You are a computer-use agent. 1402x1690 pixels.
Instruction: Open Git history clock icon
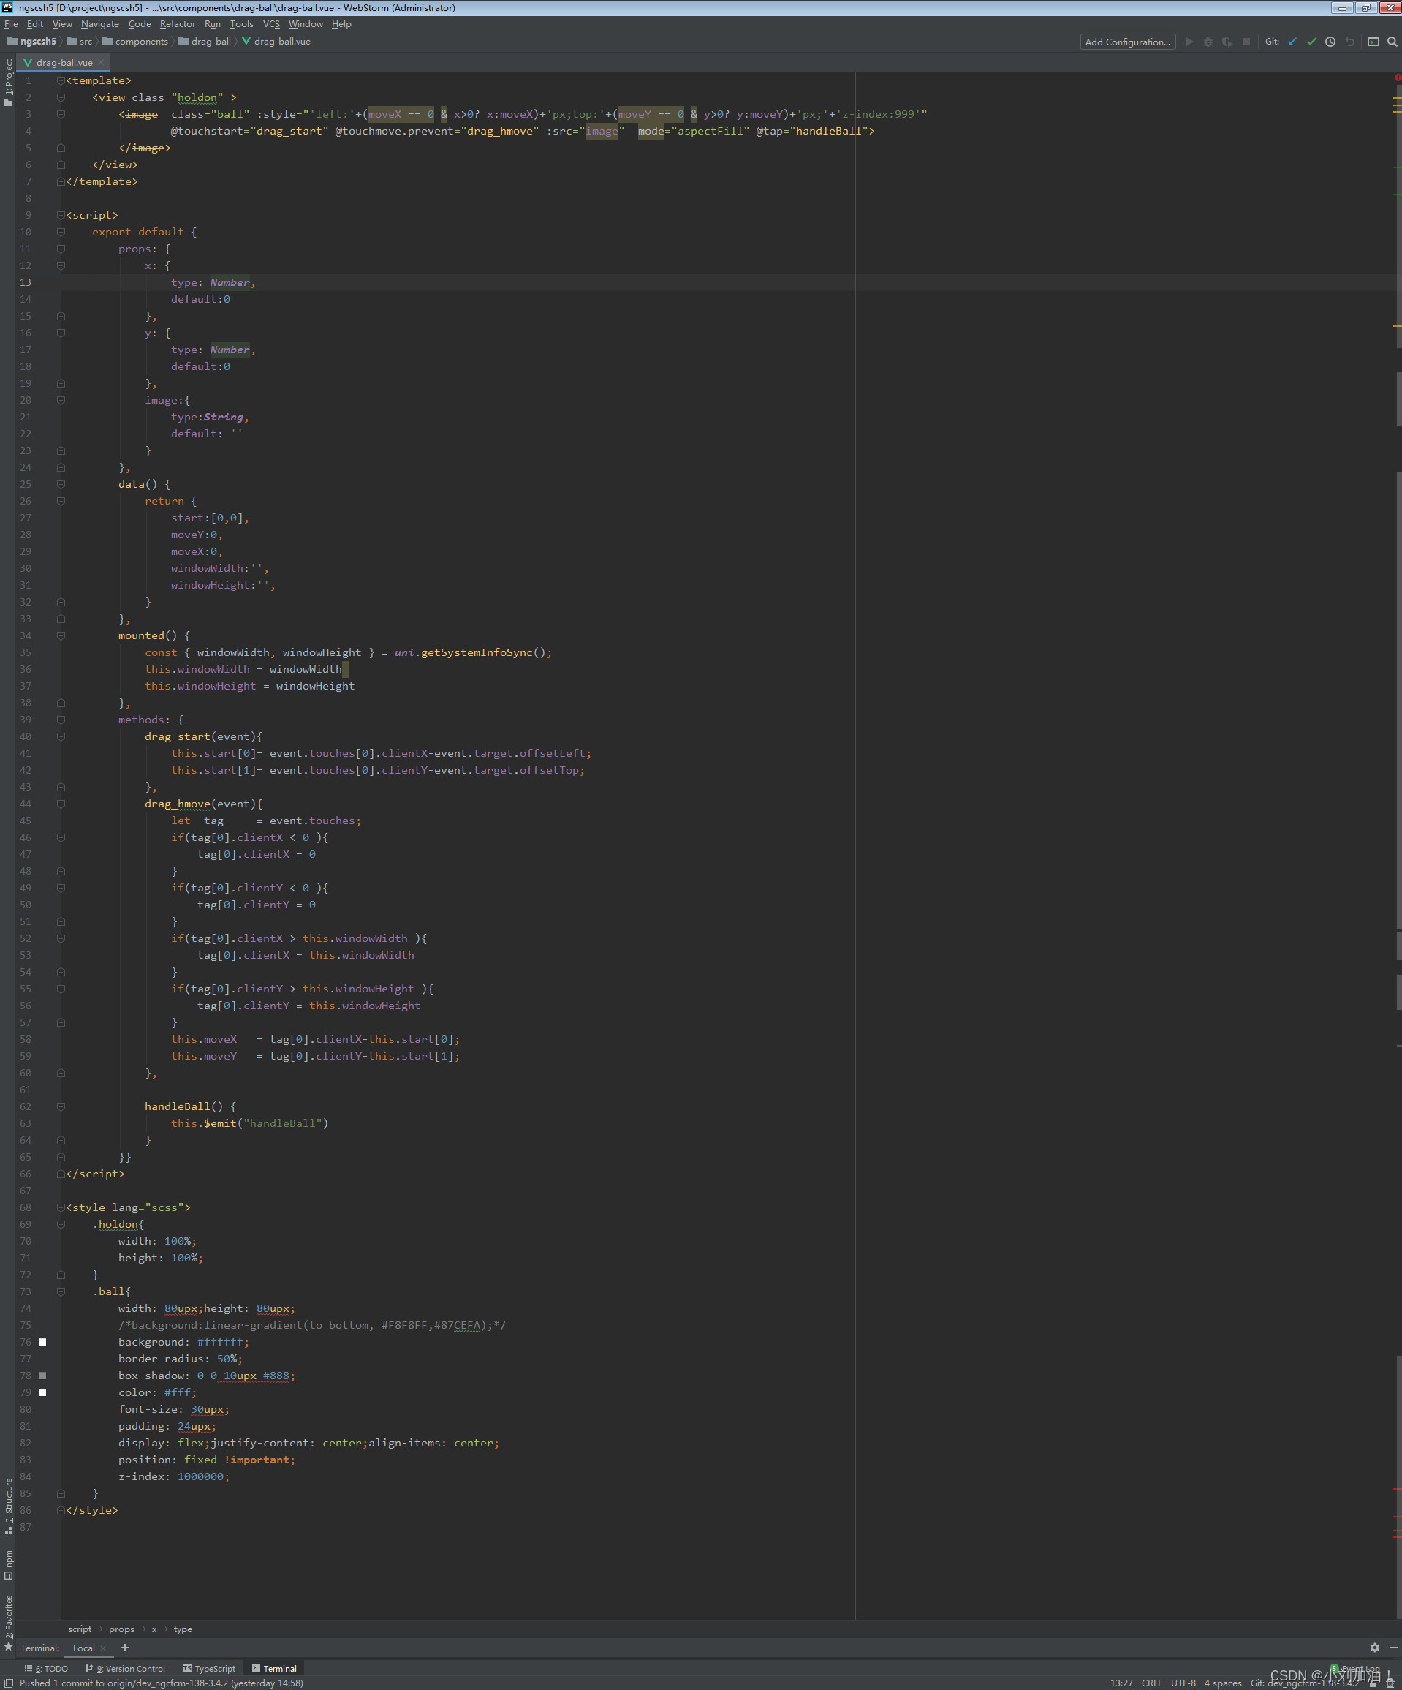click(1330, 42)
